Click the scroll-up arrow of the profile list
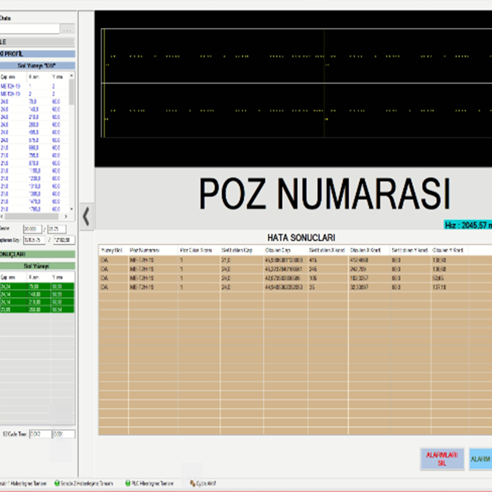The height and width of the screenshot is (492, 492). click(72, 75)
